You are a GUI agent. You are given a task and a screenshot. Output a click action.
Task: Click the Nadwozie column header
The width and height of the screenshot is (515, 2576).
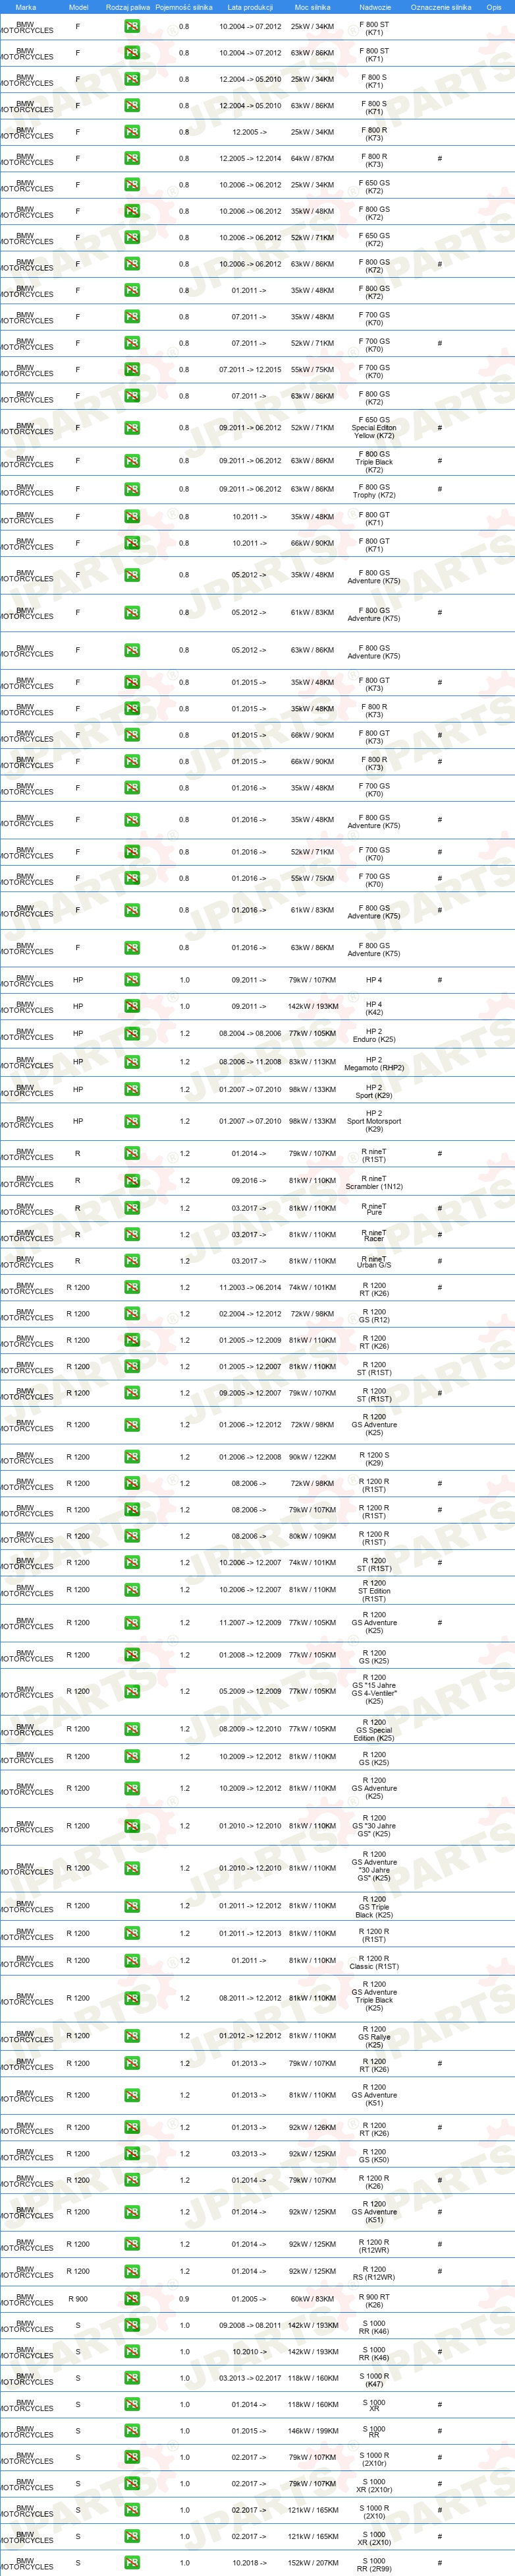(x=374, y=7)
